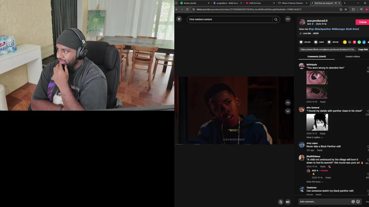
Task: Click the yellow repost share icon
Action: [x=345, y=42]
